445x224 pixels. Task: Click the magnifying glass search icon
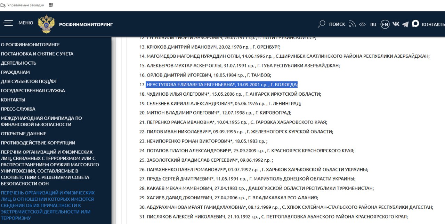coord(322,24)
